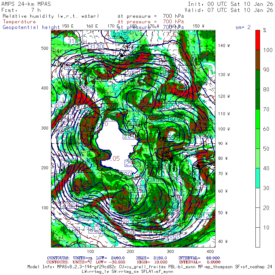Click the '50' tick label on the color bar
Screen dimensions: 275x275
(x=266, y=149)
